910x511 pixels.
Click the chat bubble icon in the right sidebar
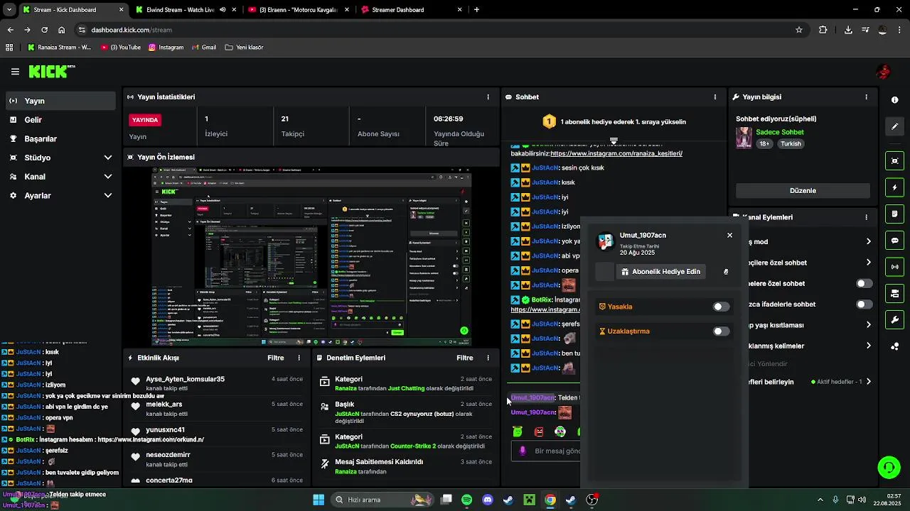pos(894,241)
